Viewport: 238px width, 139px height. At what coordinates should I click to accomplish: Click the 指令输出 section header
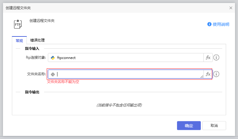32,92
